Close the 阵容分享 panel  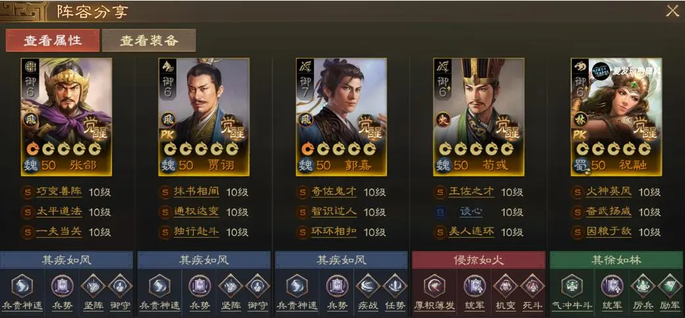672,11
